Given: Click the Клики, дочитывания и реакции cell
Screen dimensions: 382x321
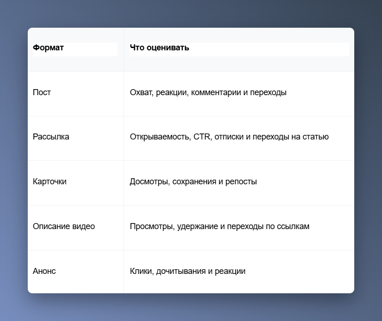Looking at the screenshot, I should click(x=239, y=272).
